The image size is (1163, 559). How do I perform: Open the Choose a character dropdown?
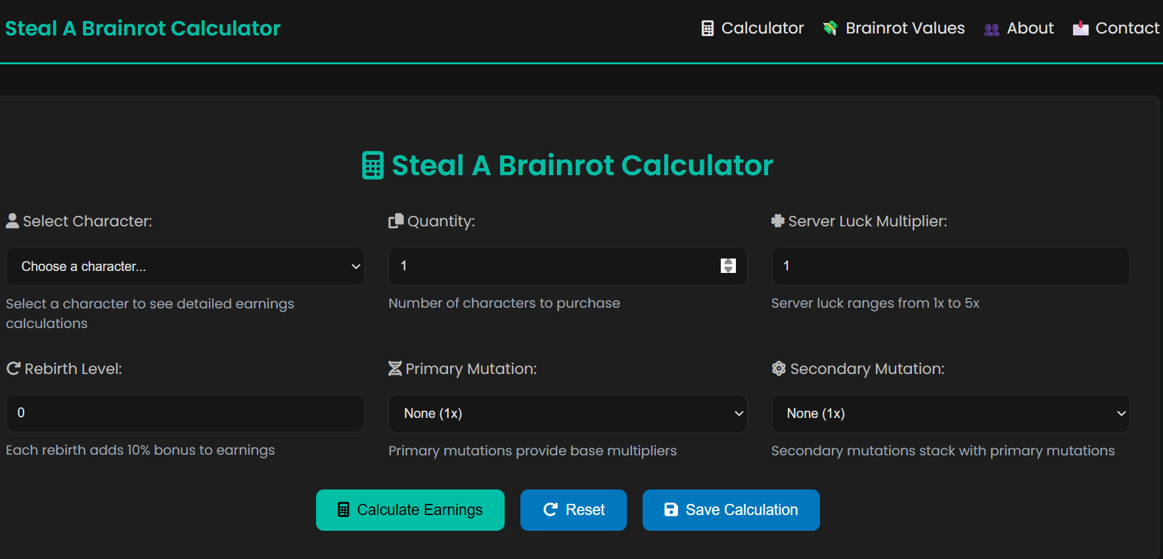pos(185,266)
